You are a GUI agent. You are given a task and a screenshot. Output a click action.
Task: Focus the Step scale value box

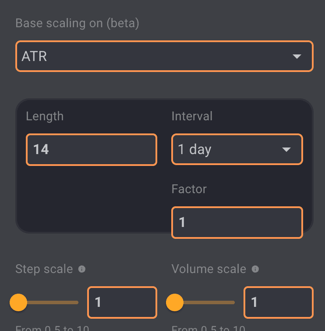point(122,302)
